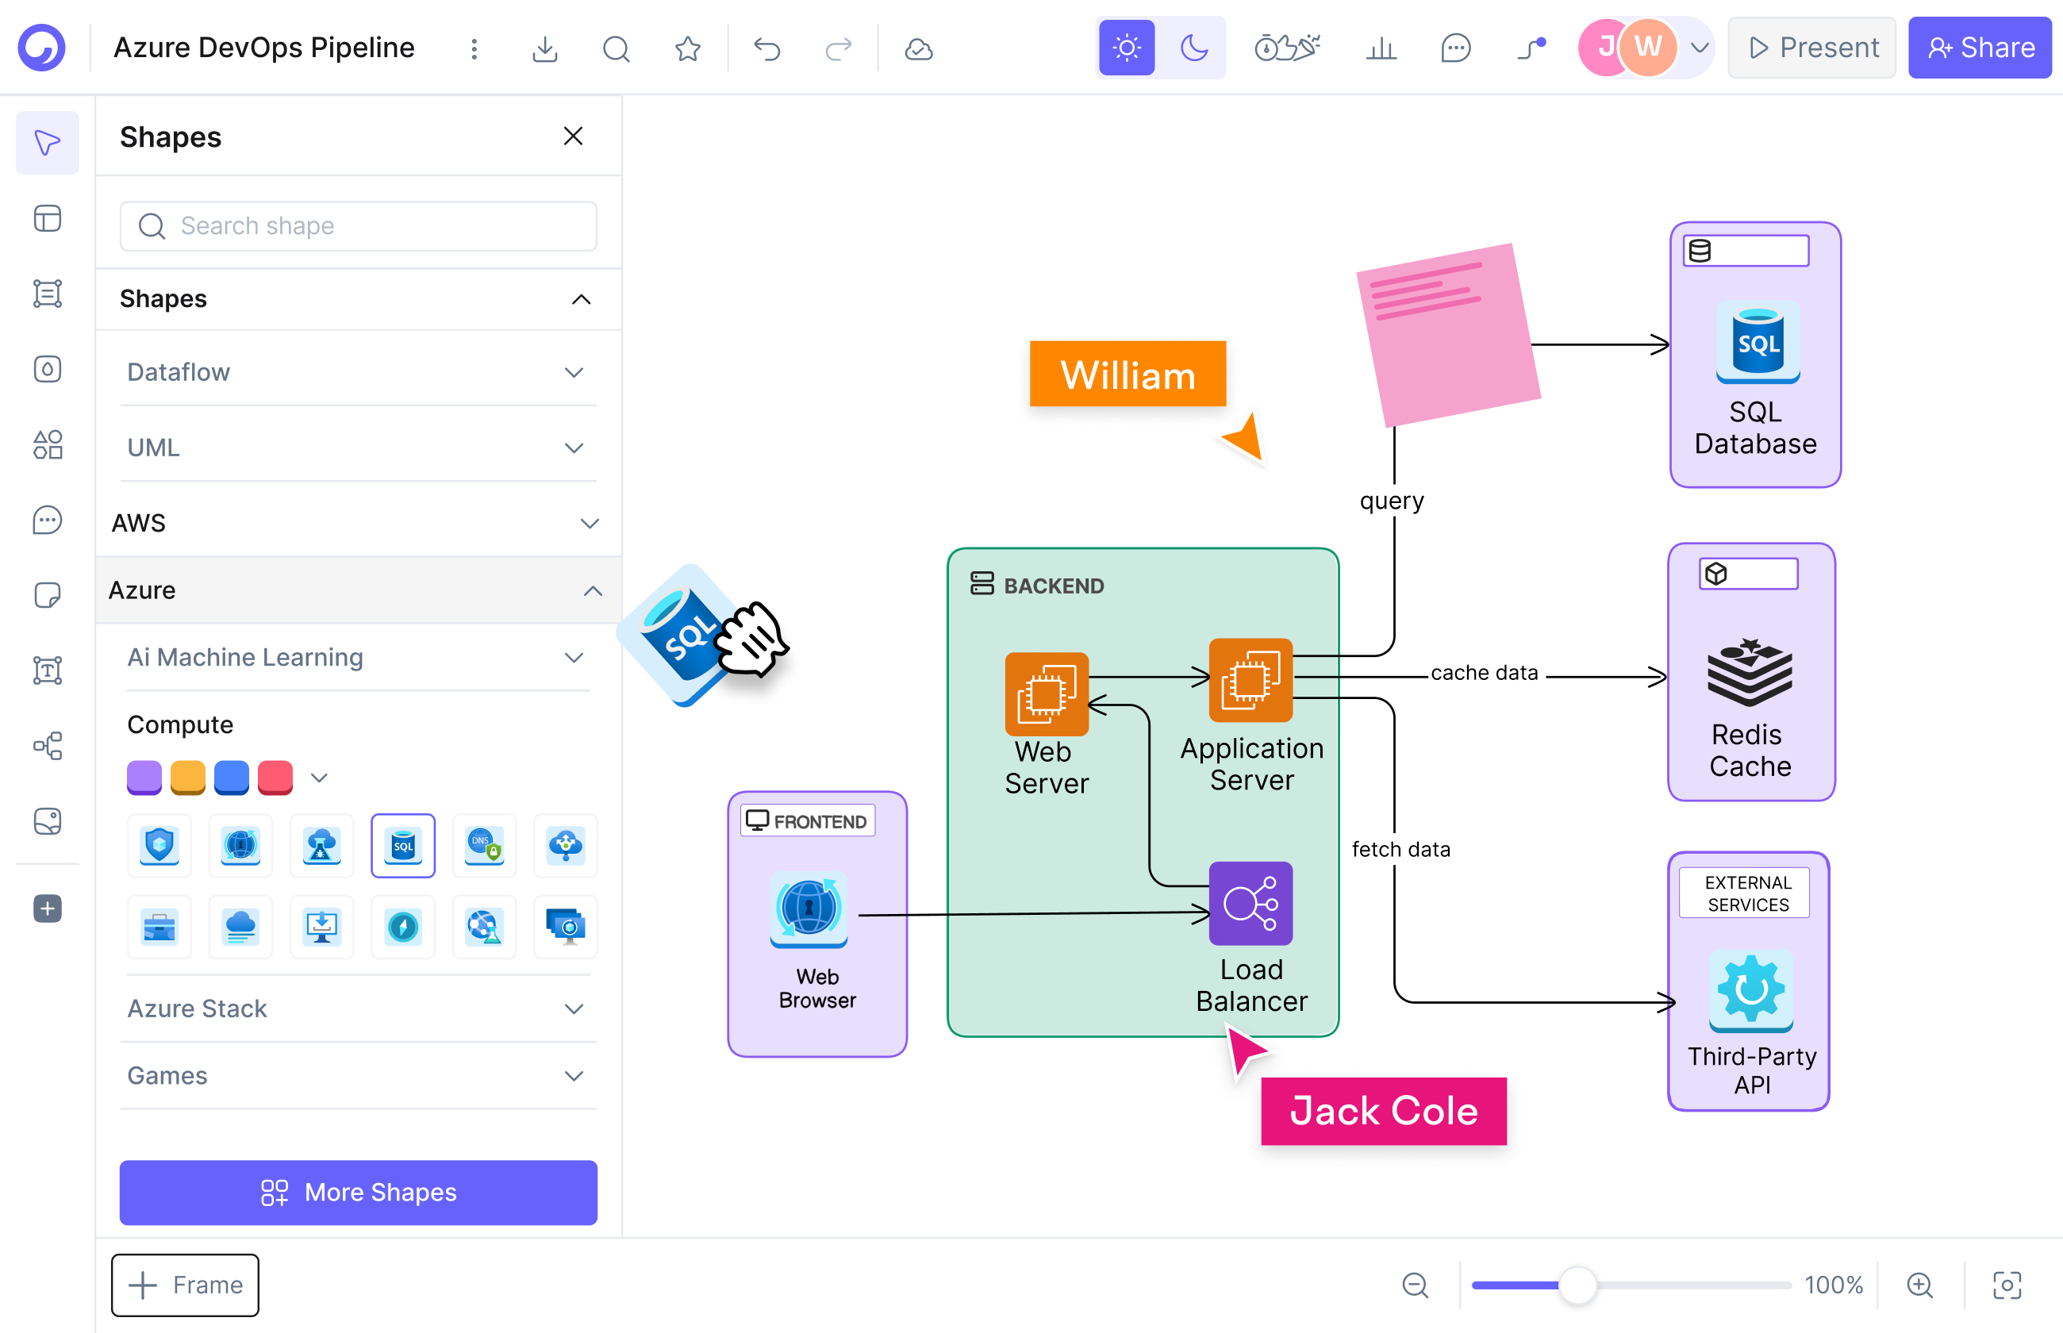Viewport: 2063px width, 1333px height.
Task: Click the More Shapes button
Action: [x=359, y=1192]
